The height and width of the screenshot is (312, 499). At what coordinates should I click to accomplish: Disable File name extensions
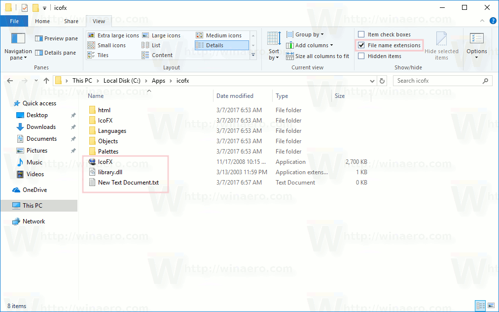[362, 45]
